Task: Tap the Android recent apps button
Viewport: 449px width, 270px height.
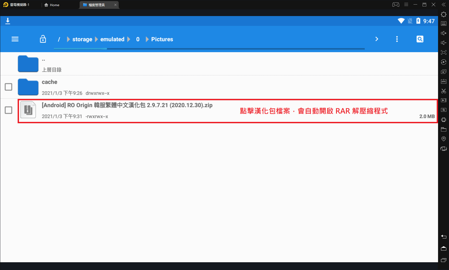Action: [444, 260]
